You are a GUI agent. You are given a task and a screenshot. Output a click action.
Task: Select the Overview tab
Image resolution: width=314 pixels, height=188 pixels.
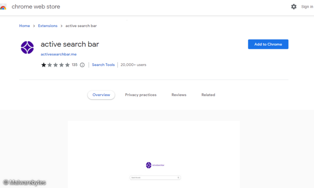pyautogui.click(x=101, y=95)
